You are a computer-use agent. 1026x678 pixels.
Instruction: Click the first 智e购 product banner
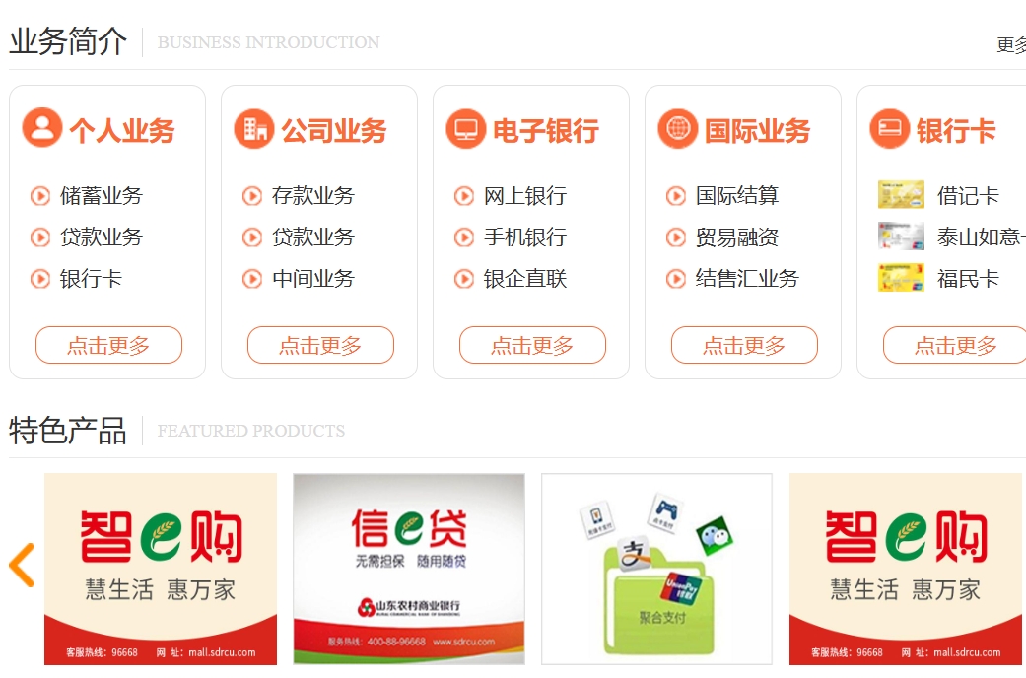click(x=161, y=569)
